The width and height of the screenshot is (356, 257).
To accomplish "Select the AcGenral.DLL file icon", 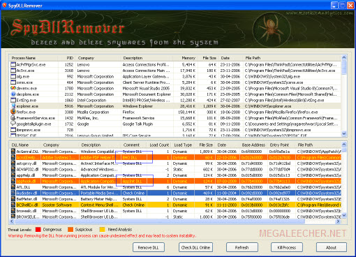I will click(x=13, y=152).
